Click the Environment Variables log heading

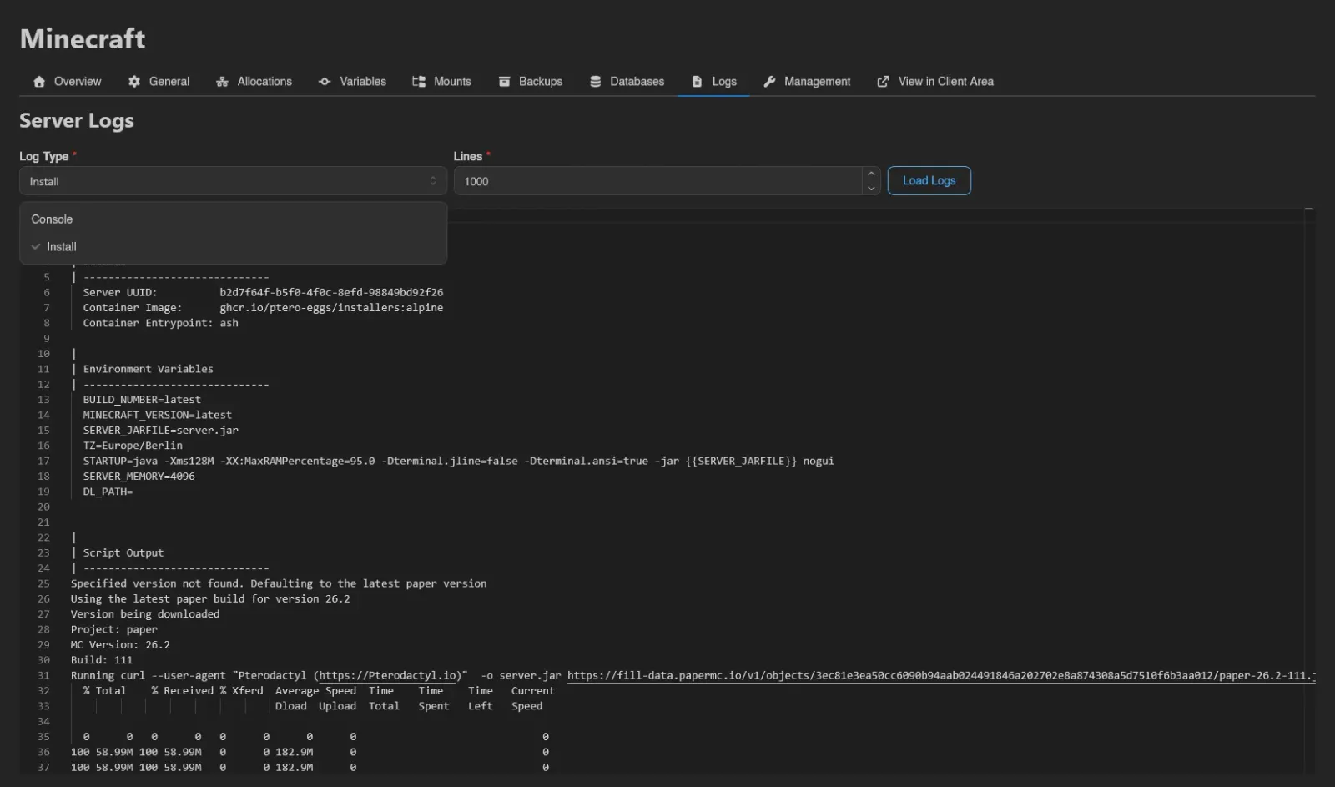pos(148,369)
